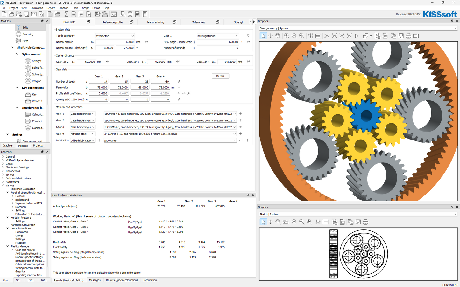The width and height of the screenshot is (460, 287).
Task: Open the Tooth geometry asymmetric dropdown
Action: (115, 36)
